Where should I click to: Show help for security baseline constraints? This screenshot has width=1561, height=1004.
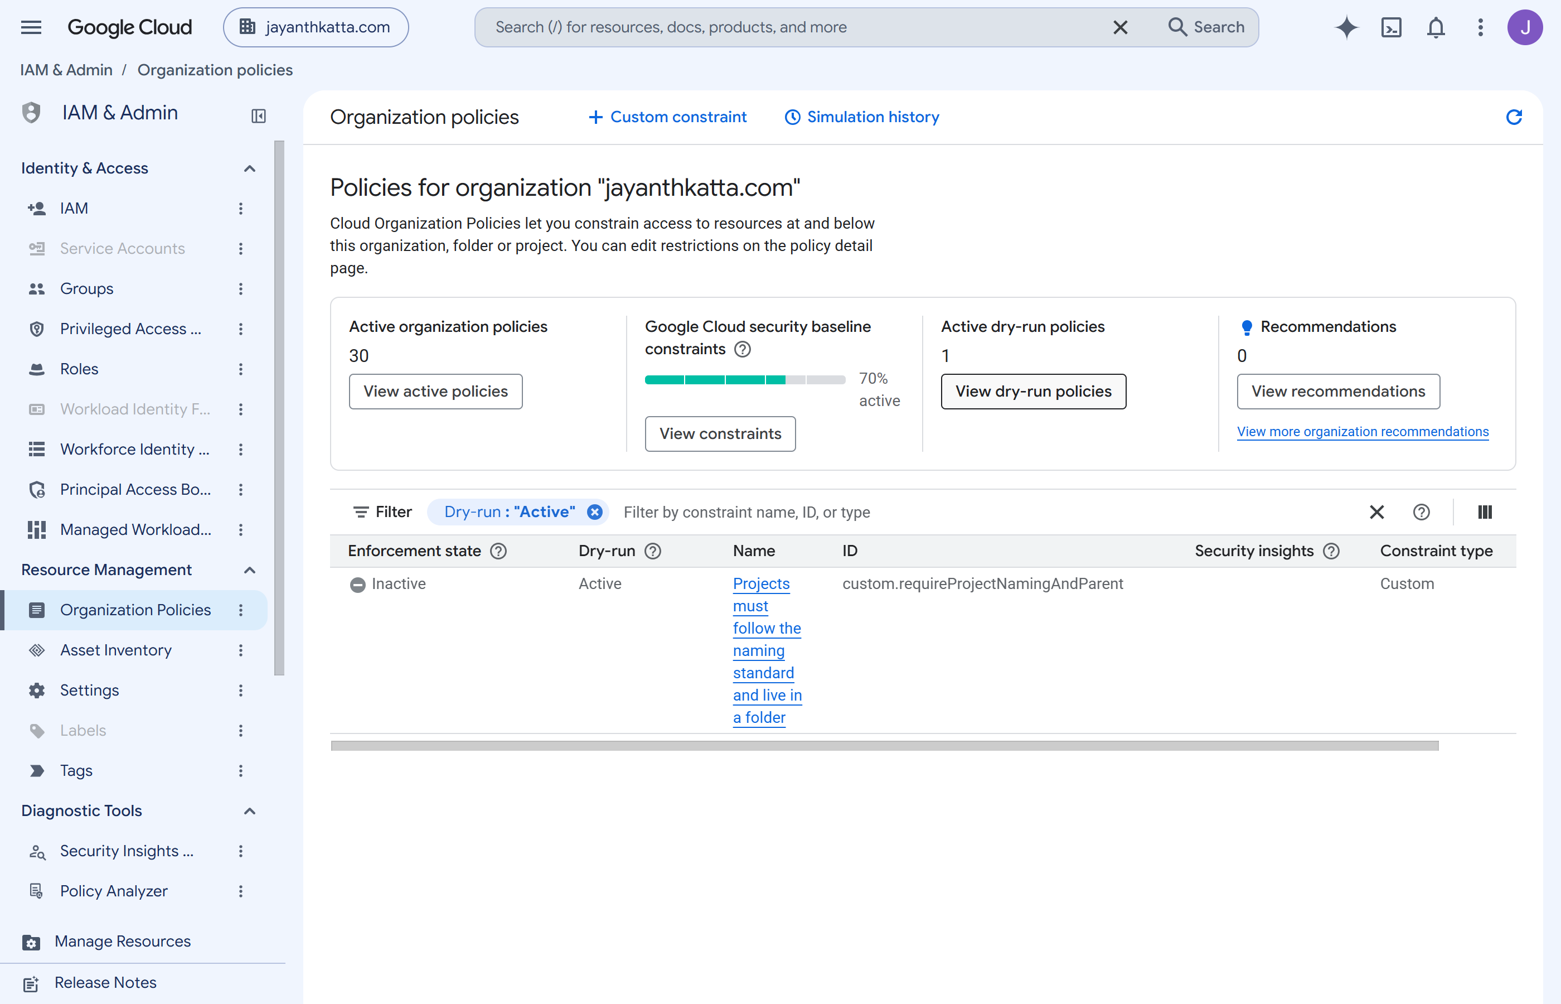point(742,349)
